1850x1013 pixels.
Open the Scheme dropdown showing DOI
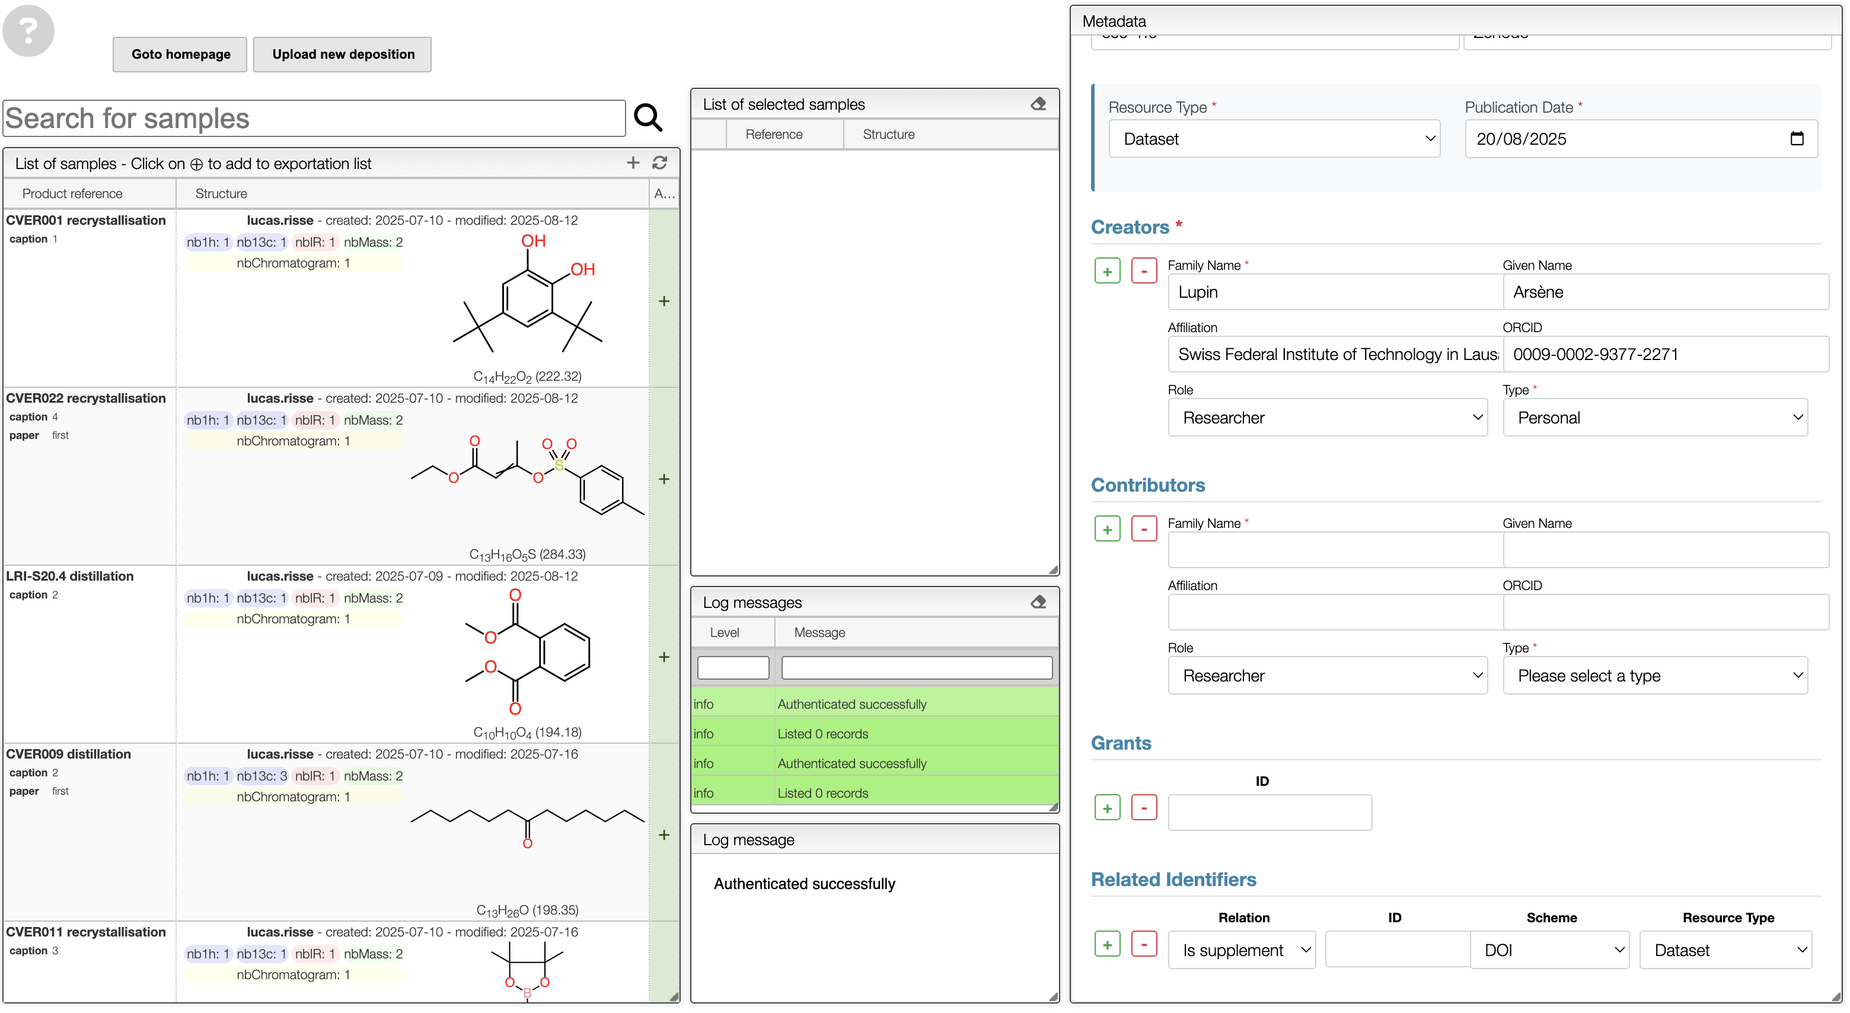pos(1550,951)
